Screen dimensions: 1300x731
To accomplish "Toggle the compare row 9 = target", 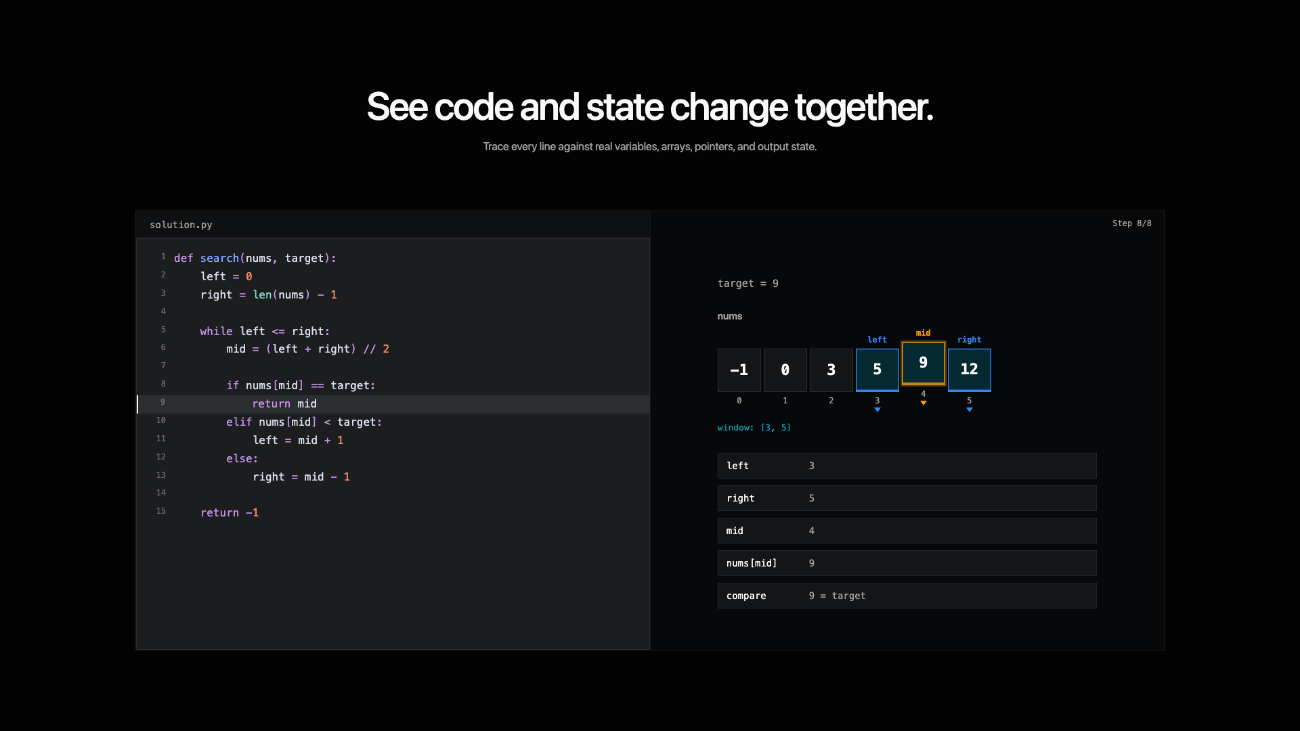I will point(907,596).
